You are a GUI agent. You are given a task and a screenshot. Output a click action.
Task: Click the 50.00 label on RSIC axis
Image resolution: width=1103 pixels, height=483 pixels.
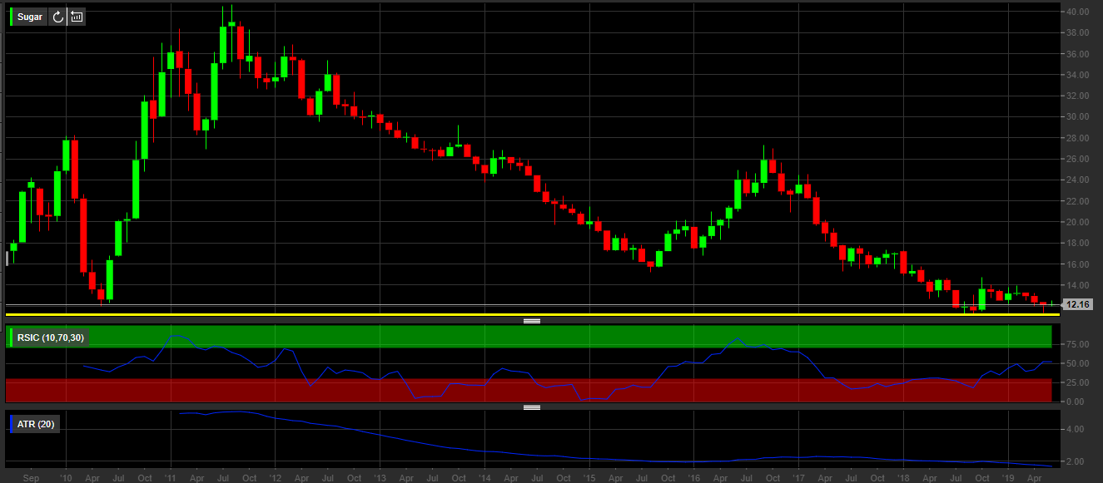click(x=1077, y=364)
